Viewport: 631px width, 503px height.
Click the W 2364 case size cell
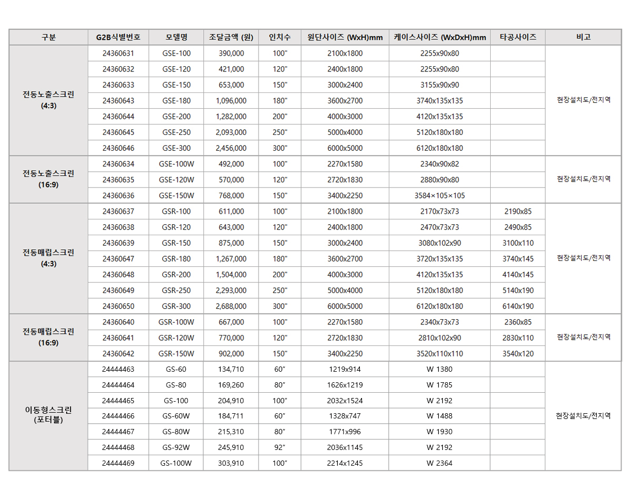coord(439,463)
